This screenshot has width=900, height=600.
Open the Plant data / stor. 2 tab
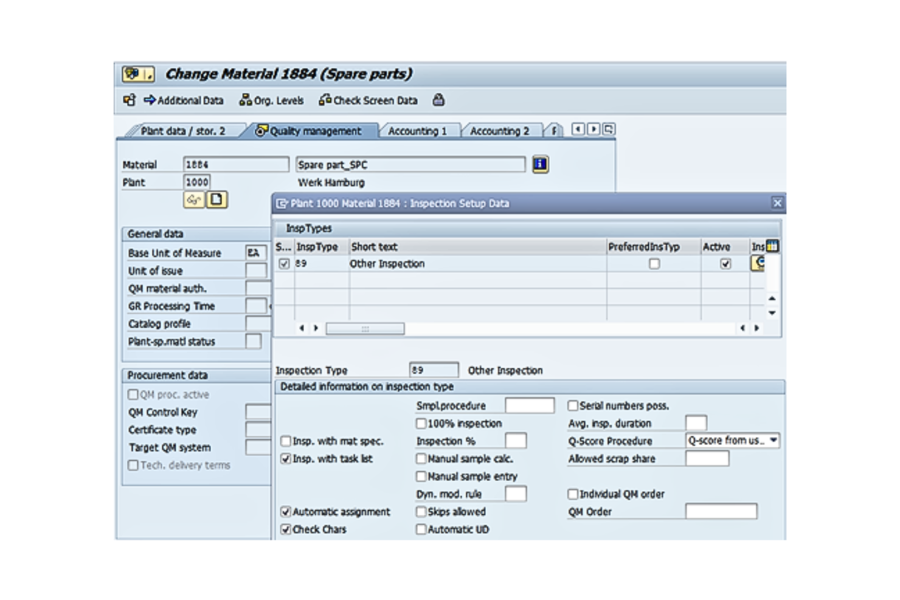[182, 130]
